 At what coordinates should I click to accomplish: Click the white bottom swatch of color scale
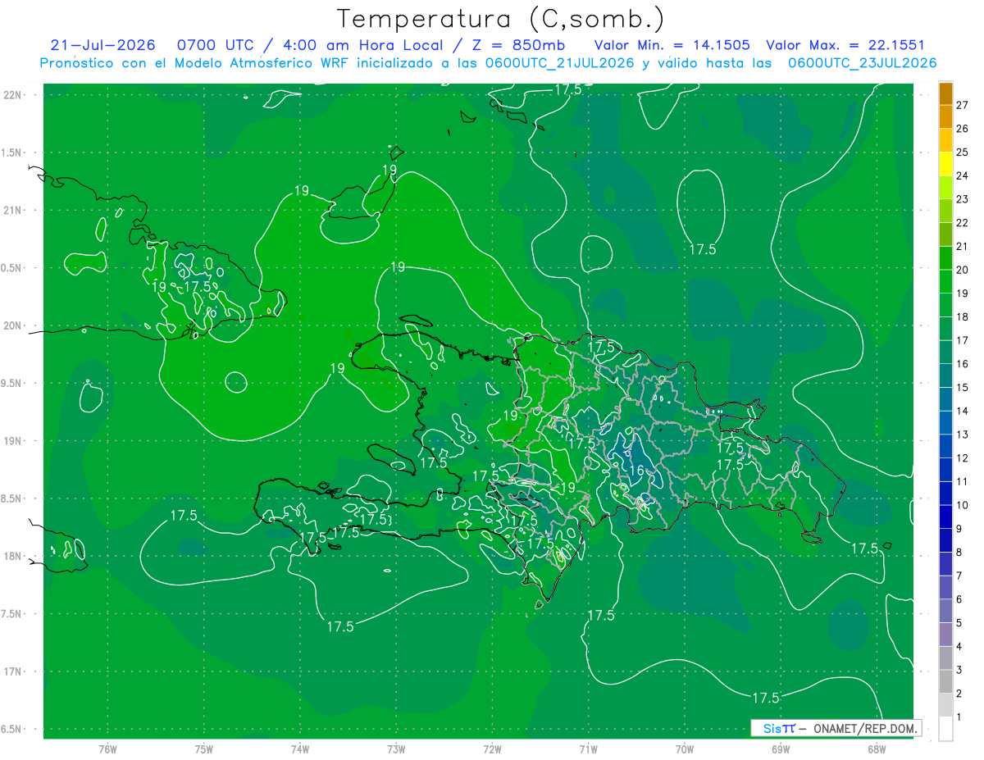pyautogui.click(x=945, y=729)
